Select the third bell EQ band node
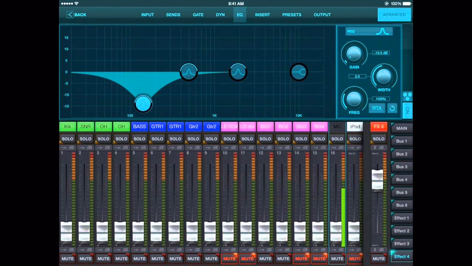The image size is (472, 266). [x=238, y=72]
